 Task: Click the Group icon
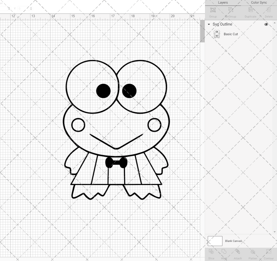[213, 12]
